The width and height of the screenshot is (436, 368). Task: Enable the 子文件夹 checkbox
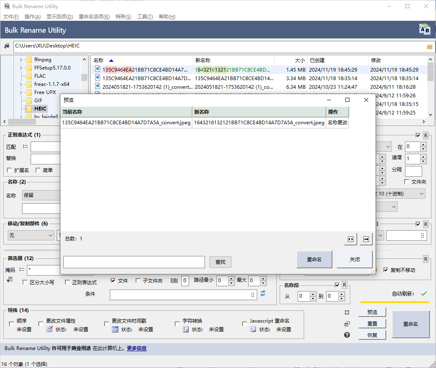(138, 280)
